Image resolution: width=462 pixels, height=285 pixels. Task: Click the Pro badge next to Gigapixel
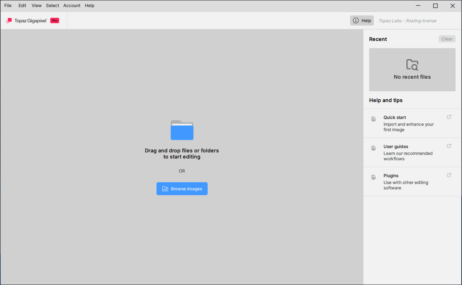(x=55, y=21)
